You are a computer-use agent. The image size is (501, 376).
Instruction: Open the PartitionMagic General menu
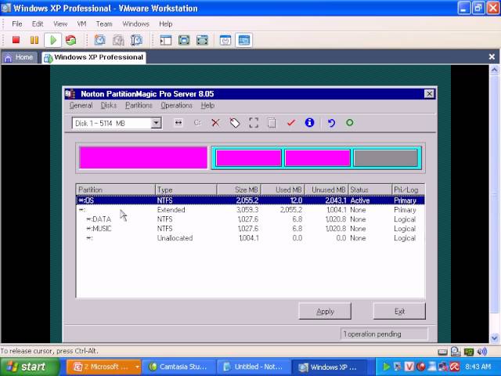(81, 106)
